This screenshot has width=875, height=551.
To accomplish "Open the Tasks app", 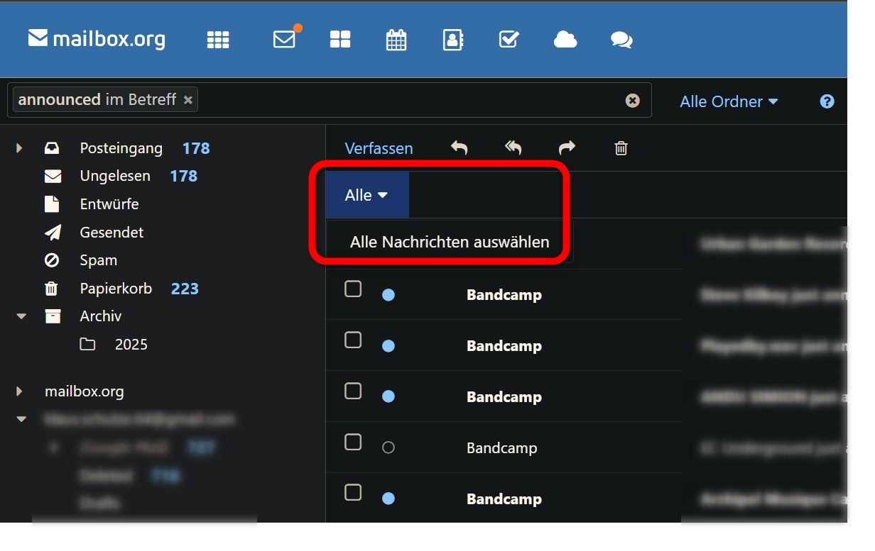I will (509, 40).
